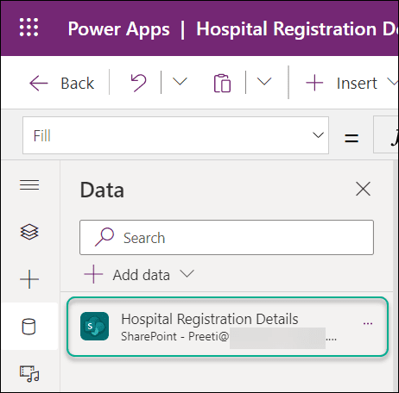This screenshot has width=399, height=393.
Task: Click the Hospital Registration app name
Action: (x=298, y=29)
